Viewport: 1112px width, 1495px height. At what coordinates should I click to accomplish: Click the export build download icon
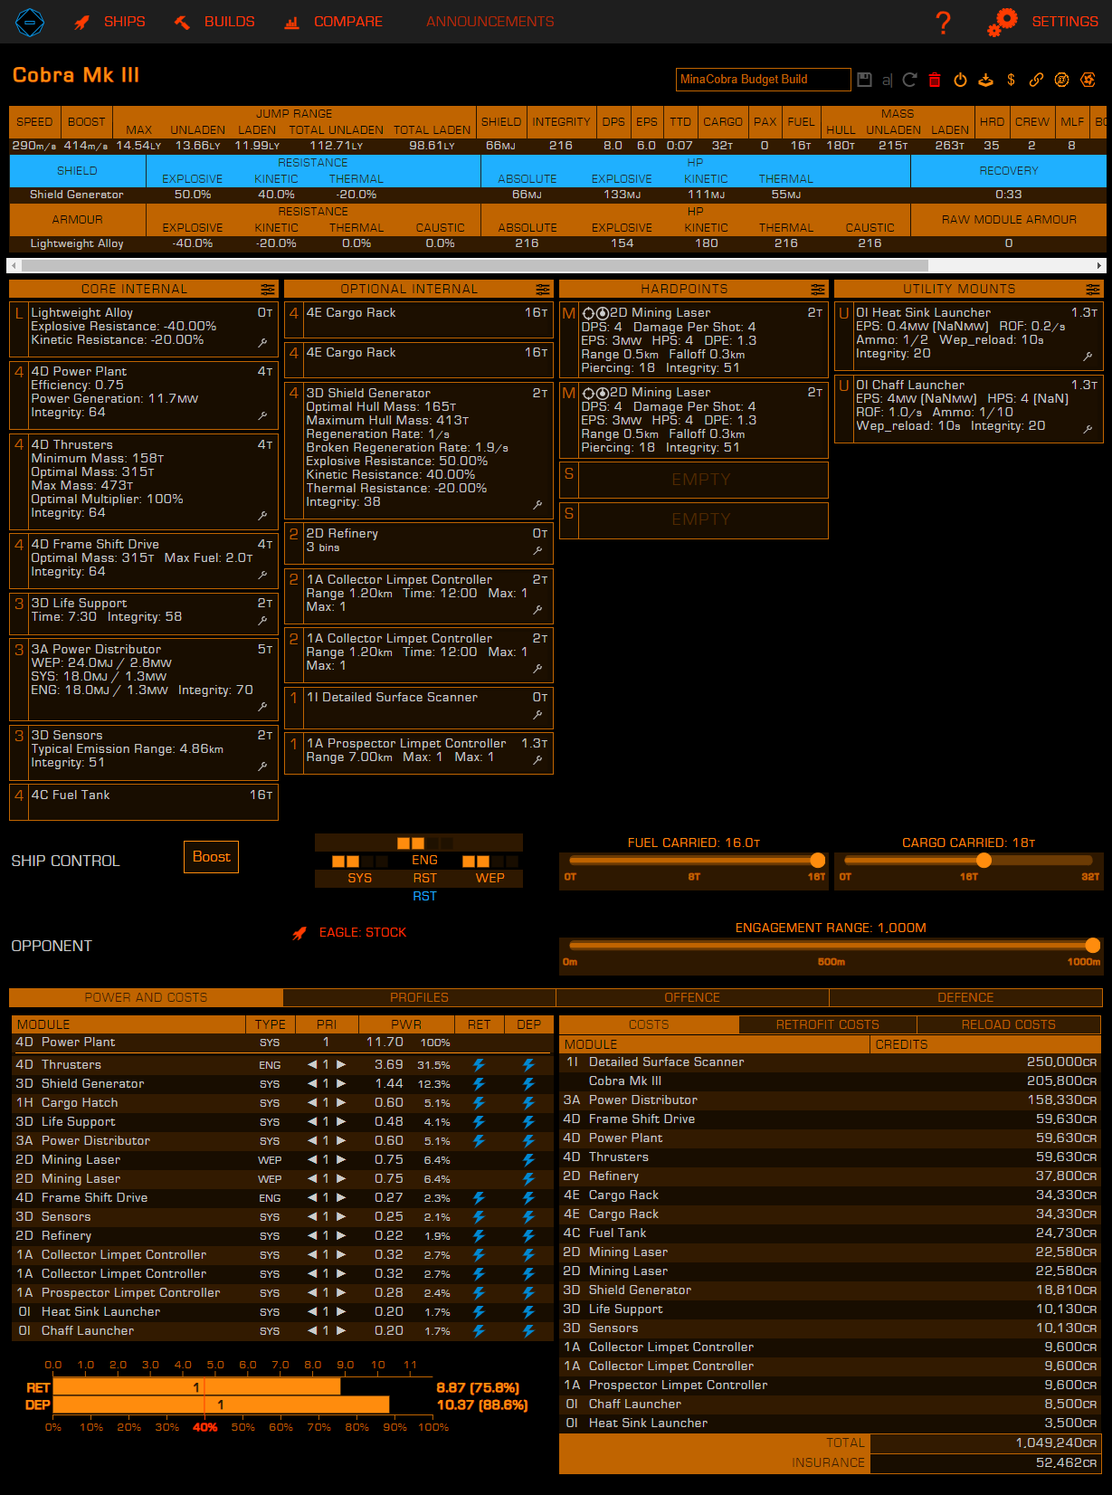[985, 80]
